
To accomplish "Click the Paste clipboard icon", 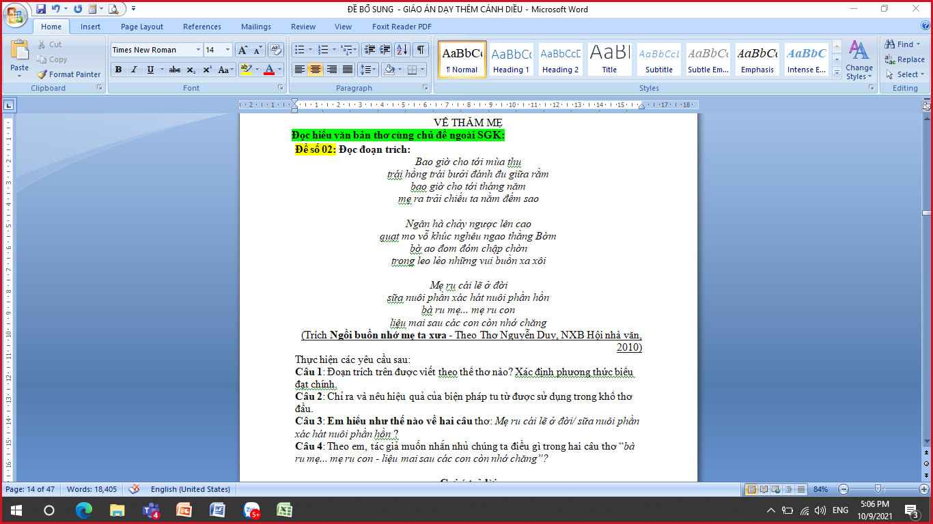I will pyautogui.click(x=20, y=51).
